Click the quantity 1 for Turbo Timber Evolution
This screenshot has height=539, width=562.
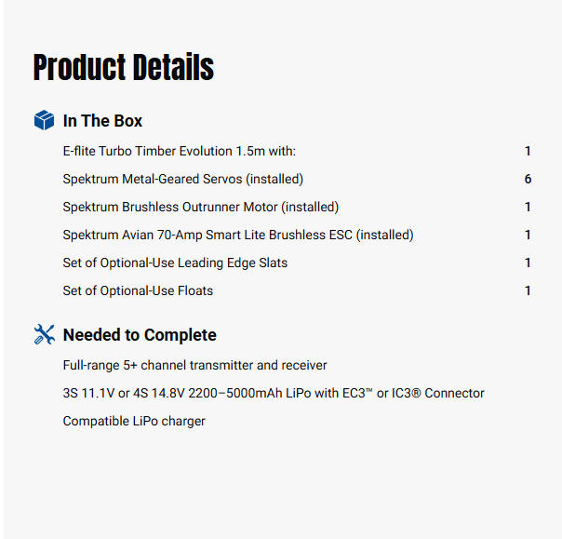click(528, 151)
